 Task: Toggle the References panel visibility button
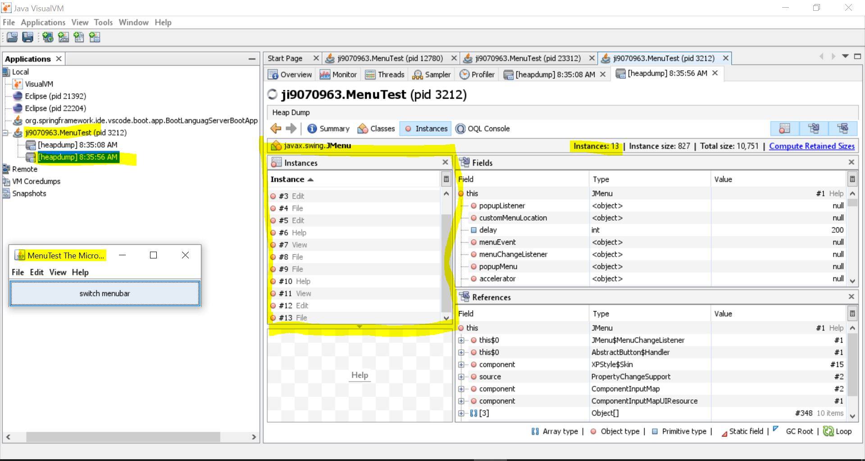tap(842, 129)
